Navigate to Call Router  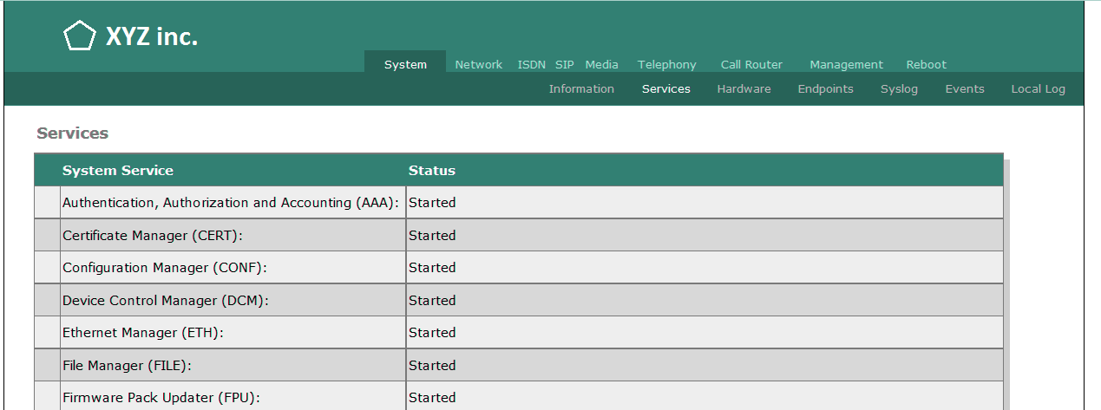pos(751,64)
